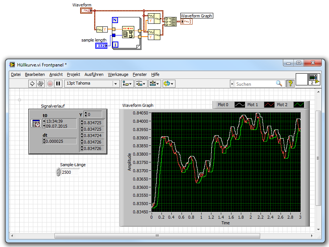Click the Run arrow button

[32, 83]
